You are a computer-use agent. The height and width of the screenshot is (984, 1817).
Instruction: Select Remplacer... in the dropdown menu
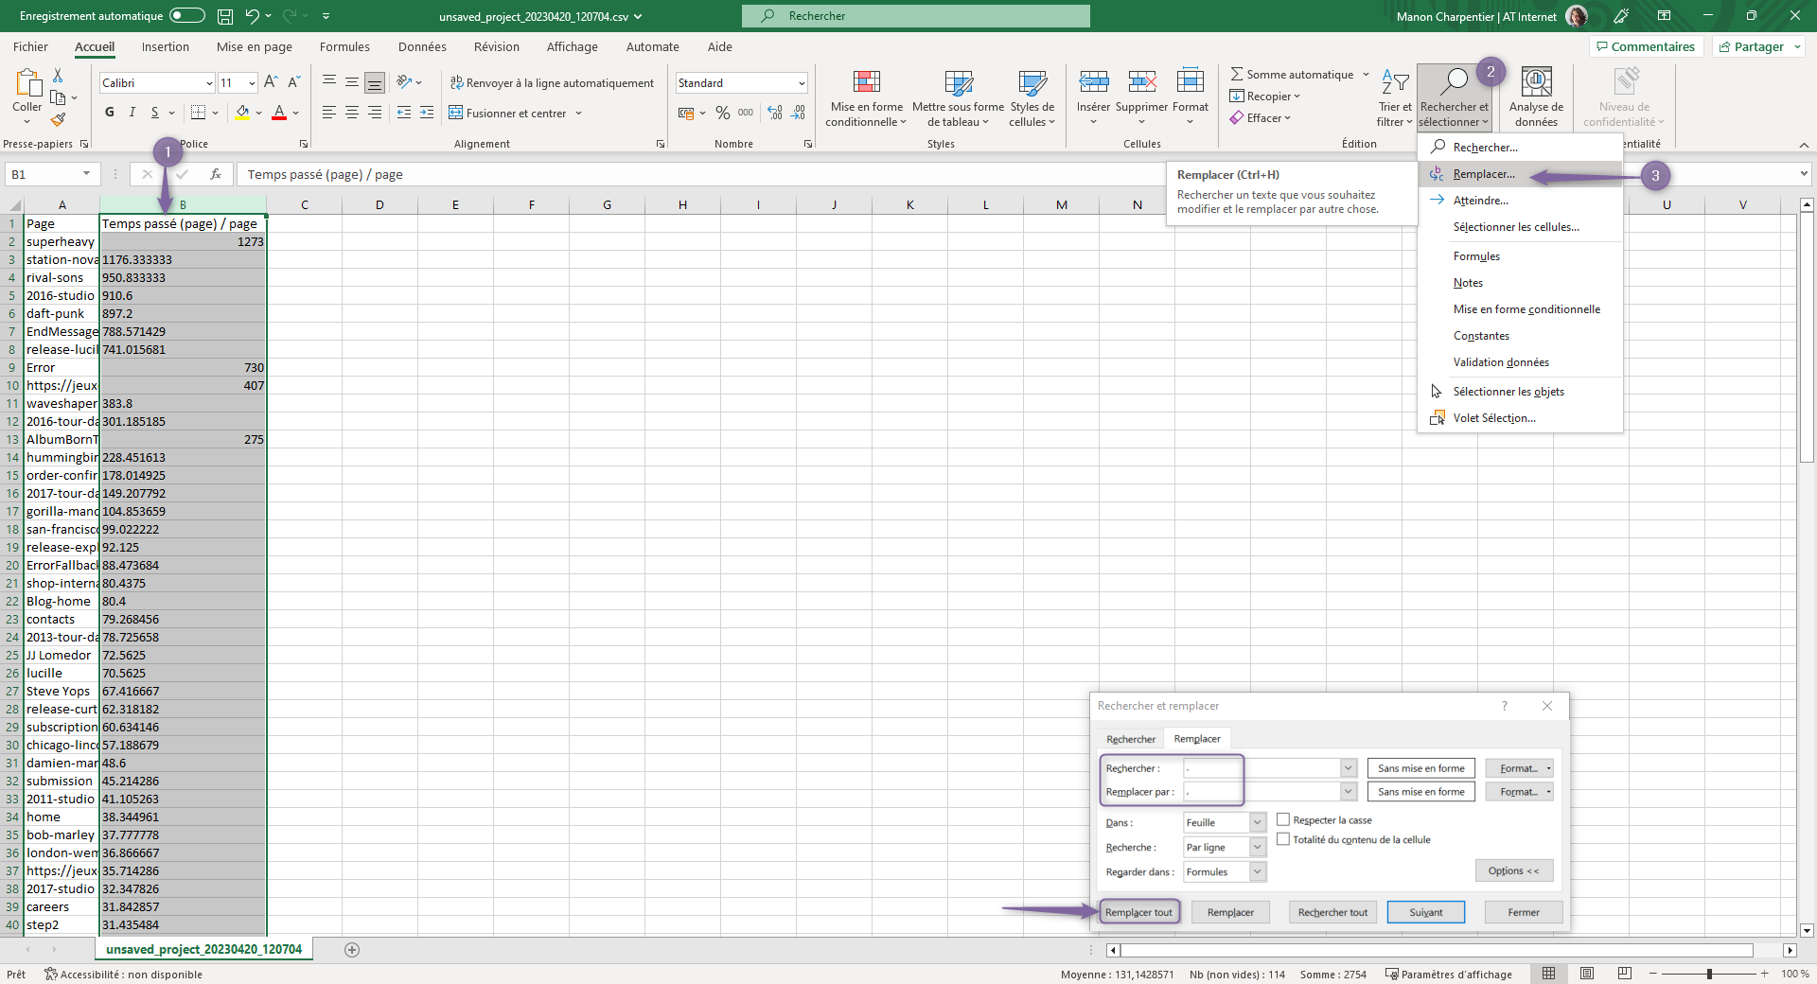(x=1483, y=174)
